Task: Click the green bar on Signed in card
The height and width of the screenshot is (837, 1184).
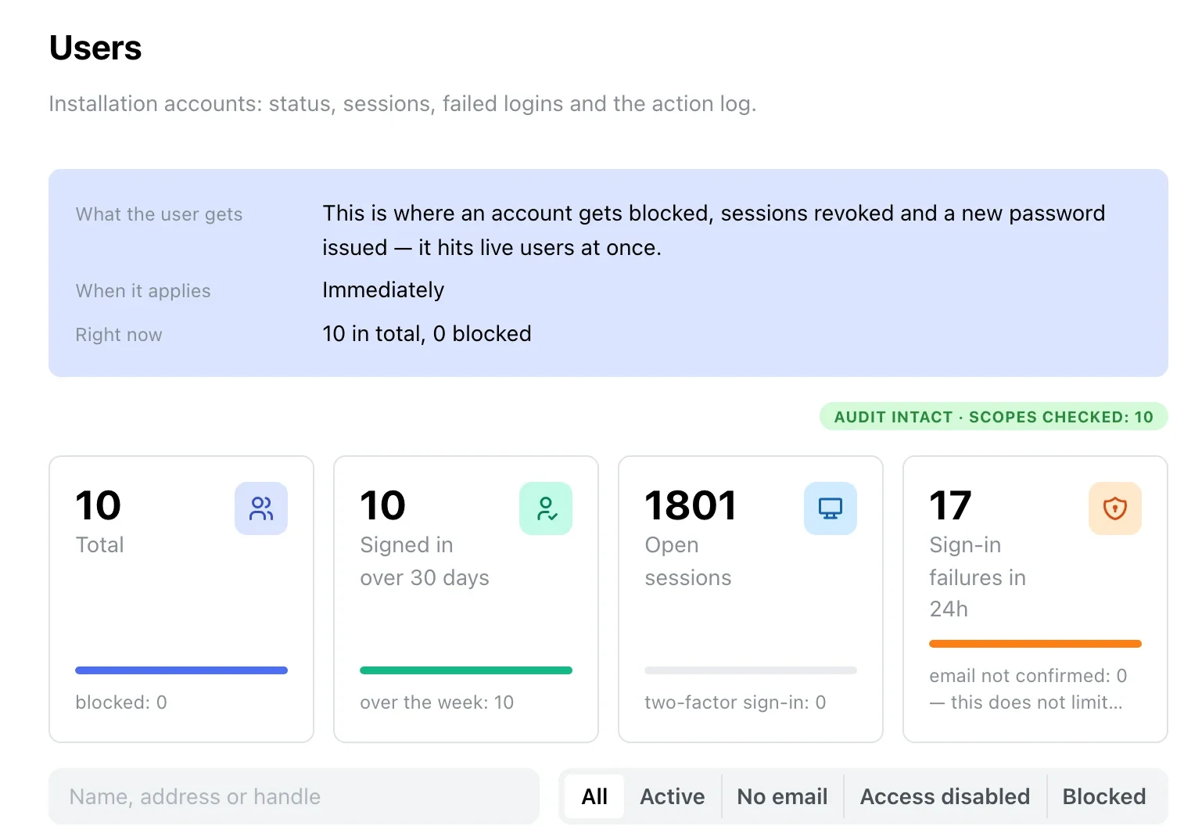Action: click(x=466, y=670)
